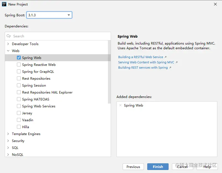222x173 pixels.
Task: Check the Spring for GraphQL dependency
Action: pos(19,72)
